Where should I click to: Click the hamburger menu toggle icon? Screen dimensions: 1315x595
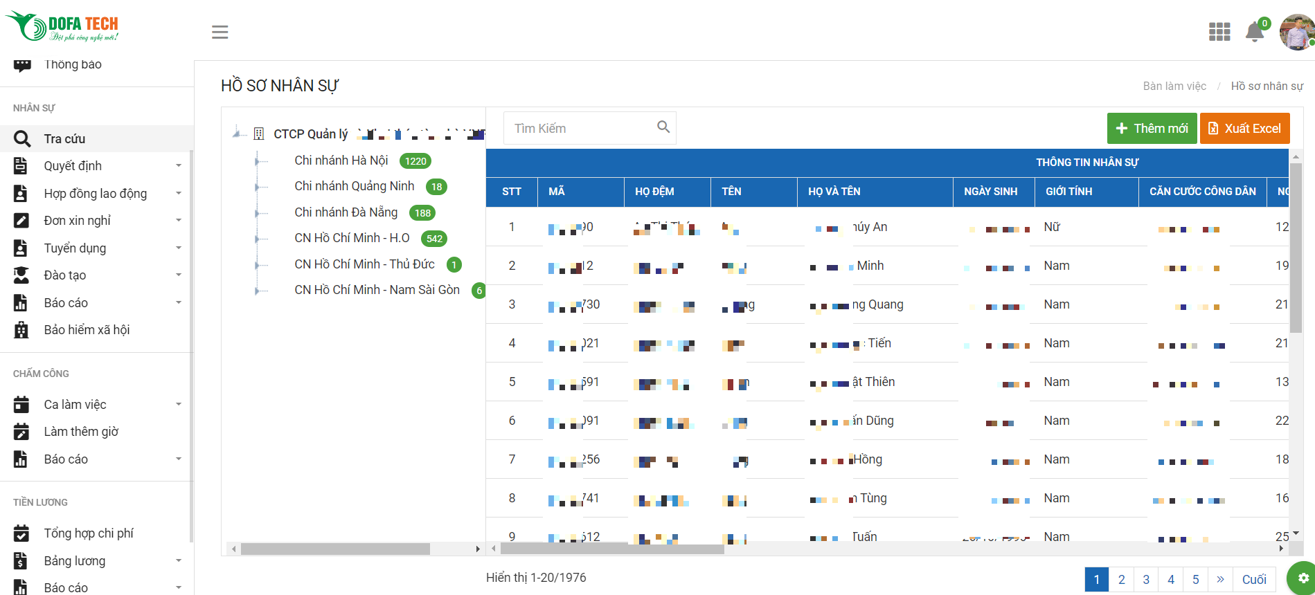pos(220,32)
